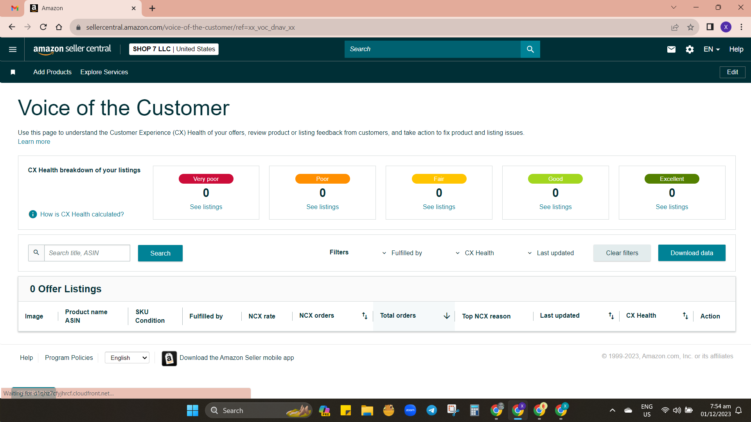Image resolution: width=751 pixels, height=422 pixels.
Task: Go back in browser history
Action: click(12, 27)
